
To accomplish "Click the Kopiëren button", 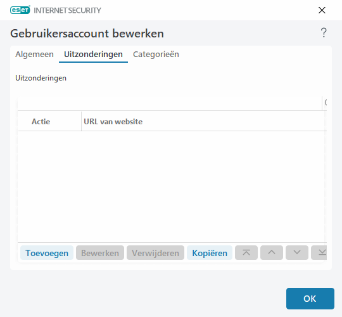I will 210,253.
